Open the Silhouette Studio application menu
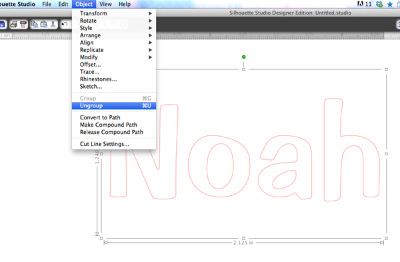Image resolution: width=400 pixels, height=262 pixels. pos(17,4)
